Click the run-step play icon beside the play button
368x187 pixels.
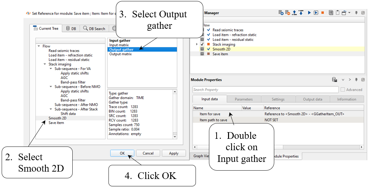316,13
